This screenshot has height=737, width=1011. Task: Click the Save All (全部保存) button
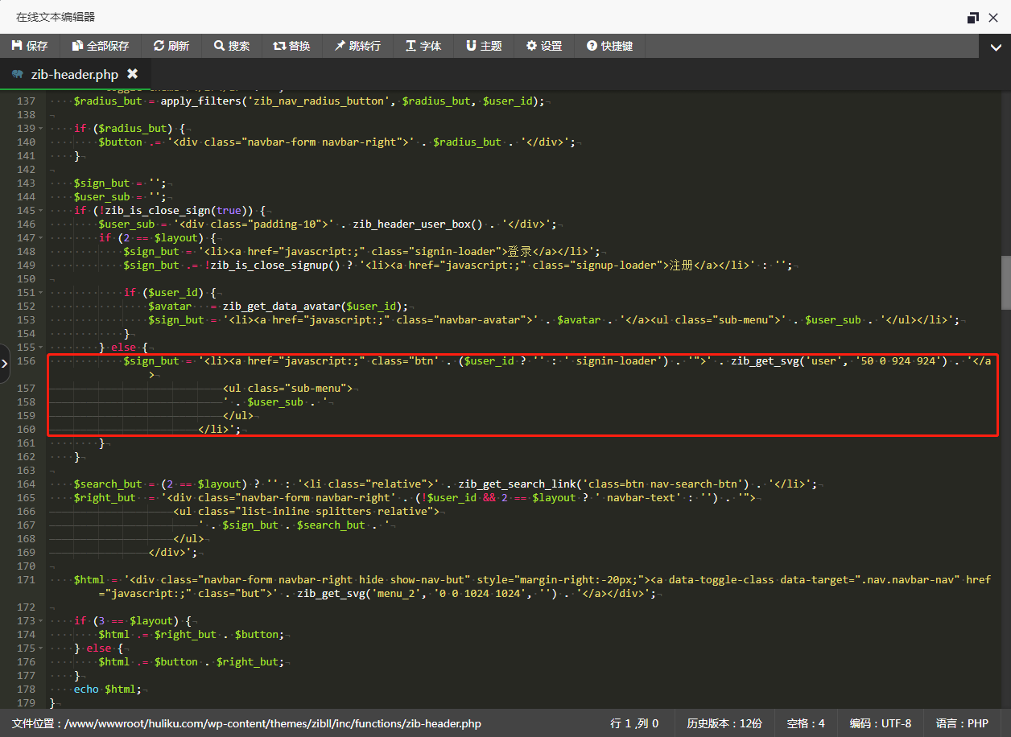click(100, 46)
